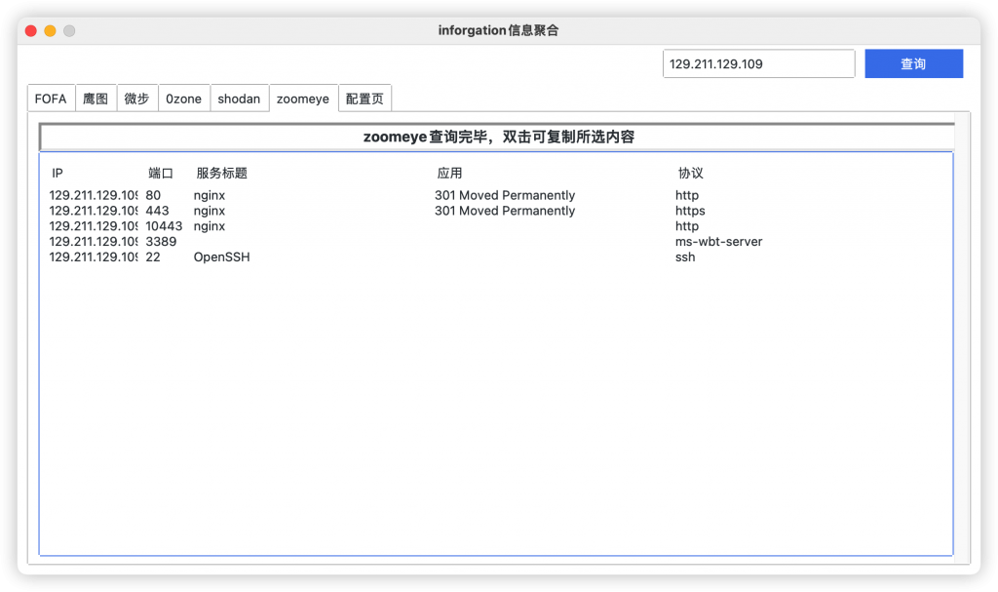Image resolution: width=998 pixels, height=592 pixels.
Task: Click the zoomeye查询完毕 status banner
Action: [x=498, y=136]
